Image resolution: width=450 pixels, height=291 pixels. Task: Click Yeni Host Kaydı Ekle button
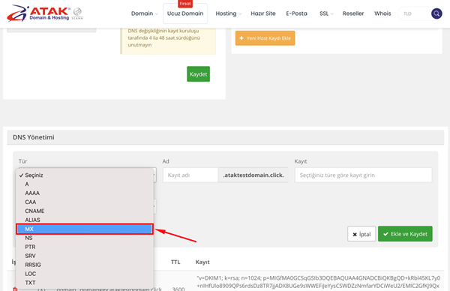pyautogui.click(x=265, y=38)
